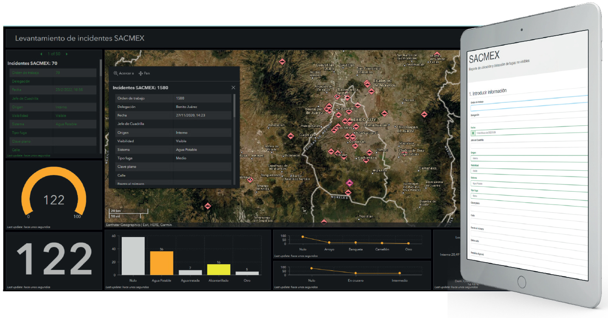Select the Banqueta data point
This screenshot has width=608, height=318.
click(355, 243)
